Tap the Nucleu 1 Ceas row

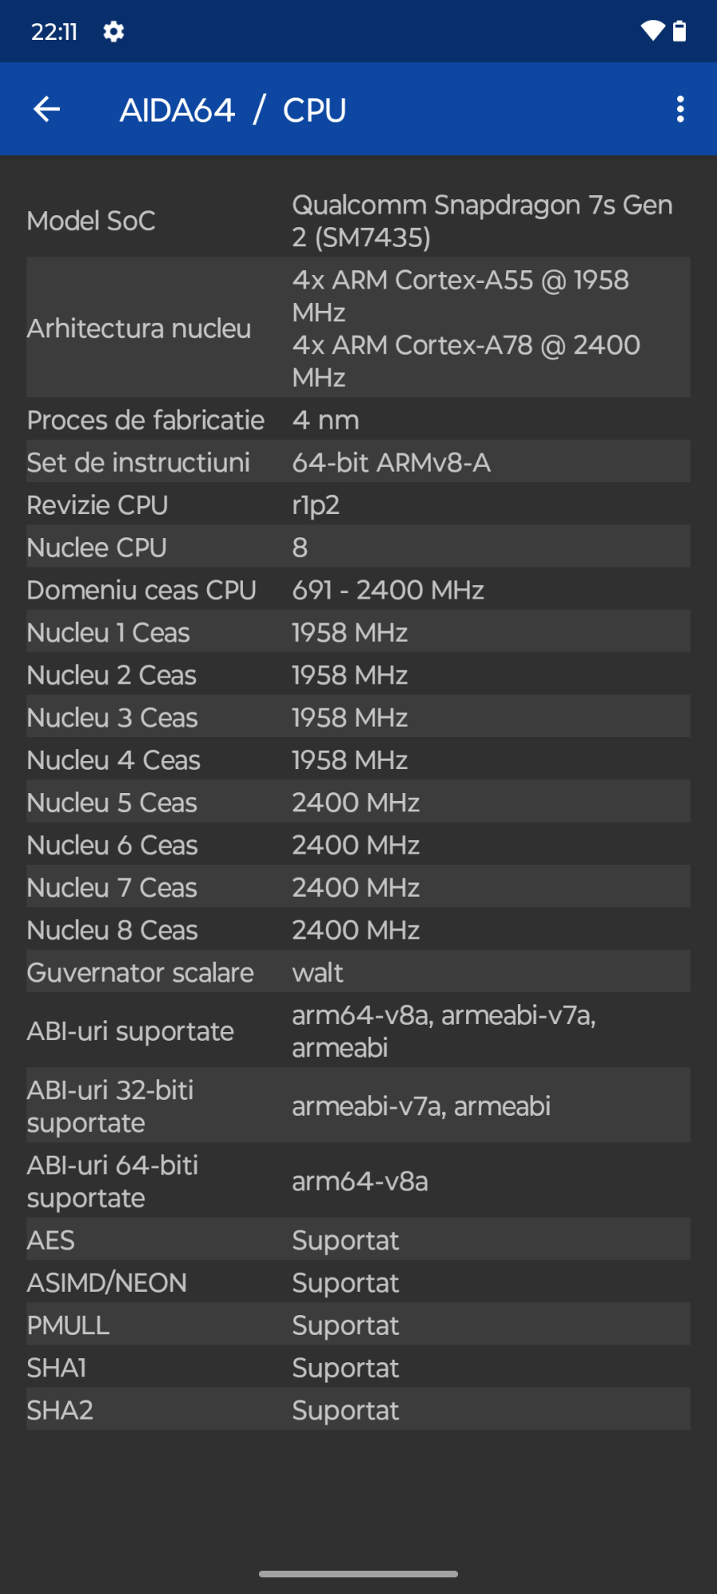tap(358, 633)
